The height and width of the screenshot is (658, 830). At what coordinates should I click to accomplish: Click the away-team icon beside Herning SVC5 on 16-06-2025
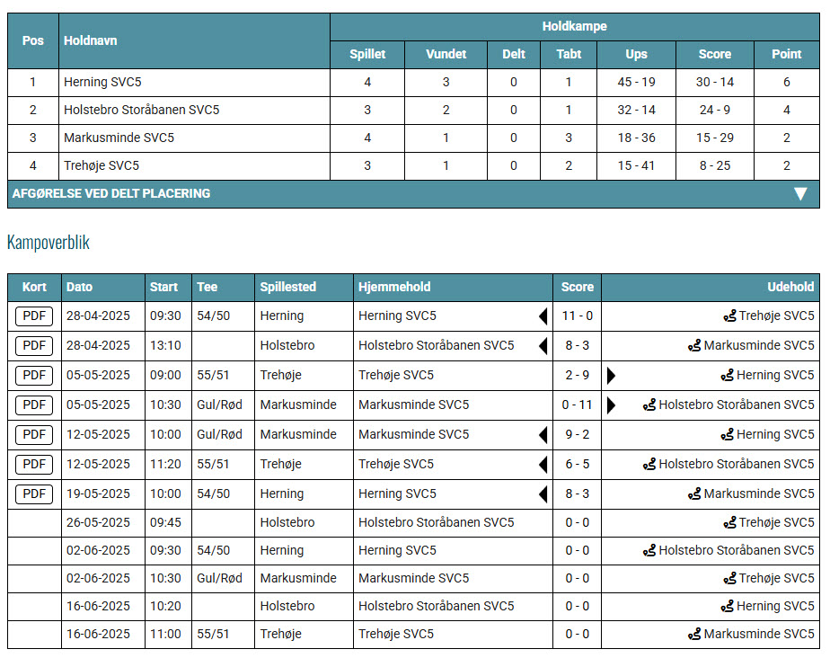(728, 606)
